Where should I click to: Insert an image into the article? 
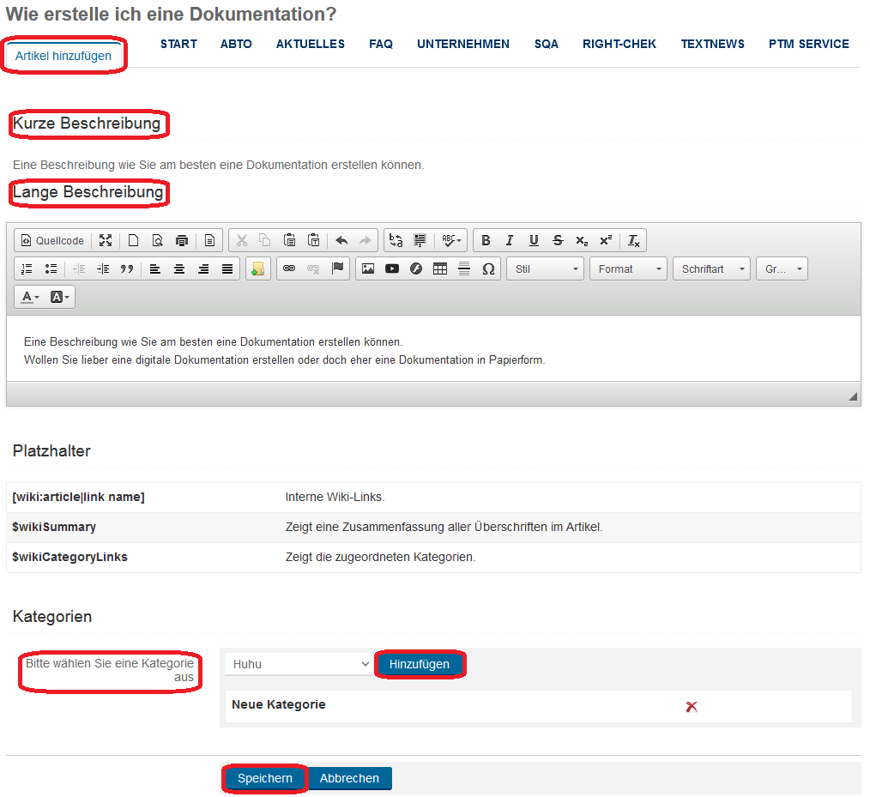[368, 269]
